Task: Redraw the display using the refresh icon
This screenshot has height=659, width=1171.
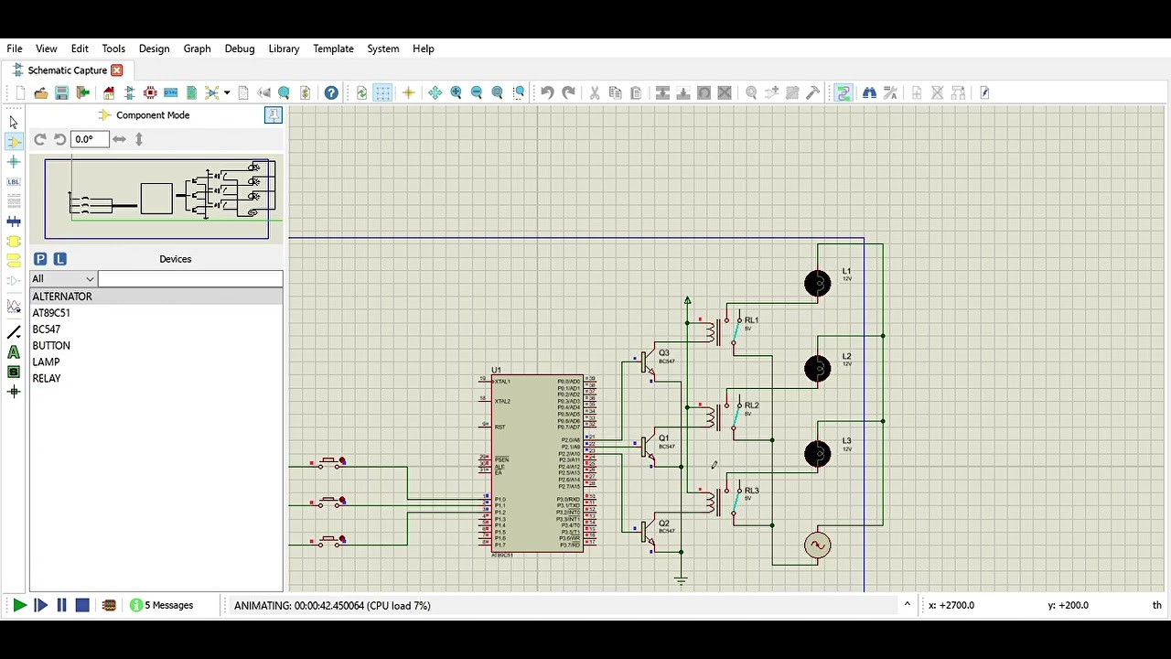Action: click(x=362, y=92)
